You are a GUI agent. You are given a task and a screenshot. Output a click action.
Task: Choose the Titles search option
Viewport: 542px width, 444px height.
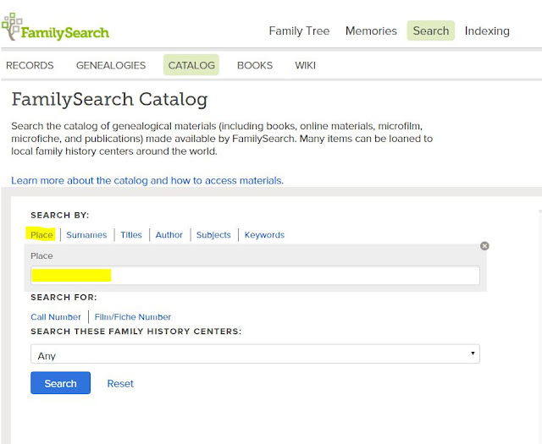pos(131,235)
